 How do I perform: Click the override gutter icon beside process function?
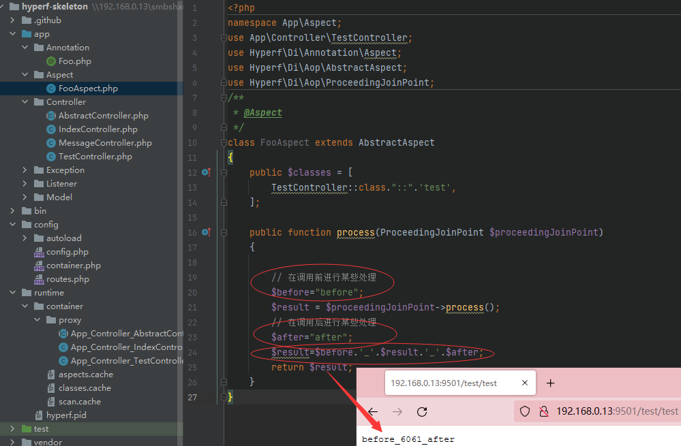(x=207, y=232)
